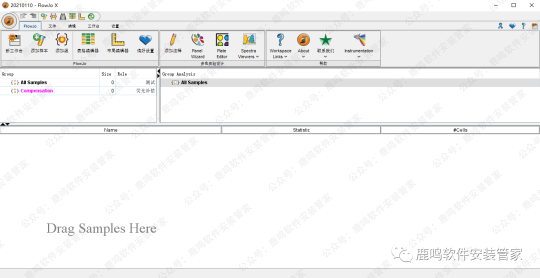The image size is (540, 278).
Task: Switch to the 文件 ribbon tab
Action: pyautogui.click(x=52, y=26)
